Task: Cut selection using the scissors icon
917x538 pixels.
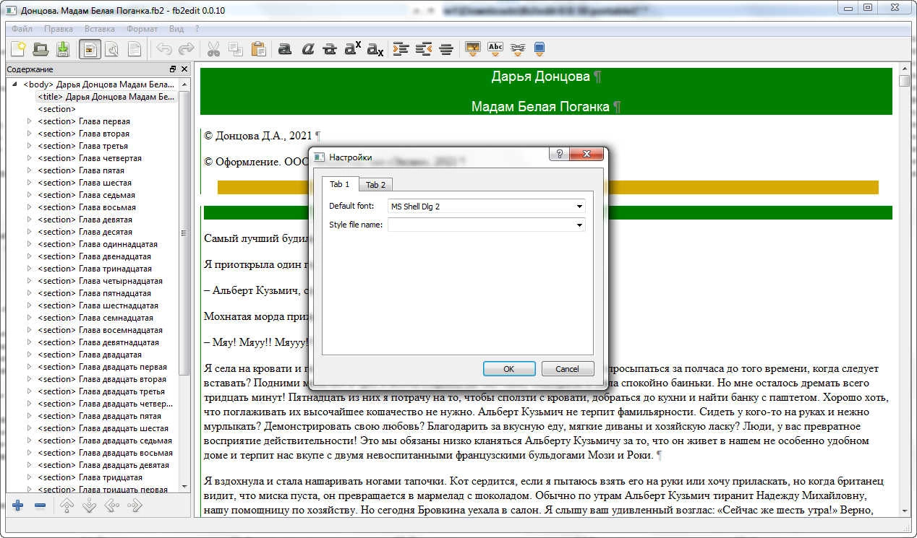Action: (x=214, y=49)
